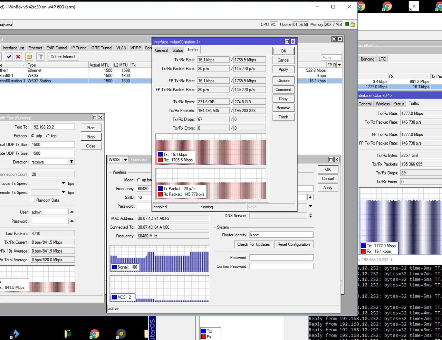Collapse the Password field arrow in Bandwidth Test
The height and width of the screenshot is (340, 442).
click(x=72, y=221)
